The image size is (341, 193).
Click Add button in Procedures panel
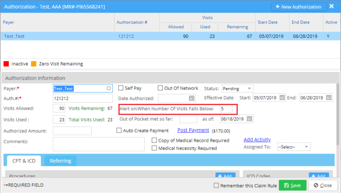225,176
